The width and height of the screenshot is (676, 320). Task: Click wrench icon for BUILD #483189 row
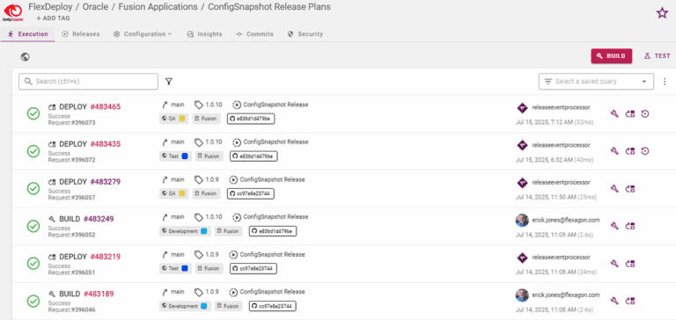[x=614, y=301]
